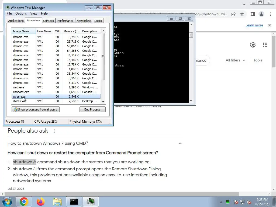Open Task Manager File menu
The image size is (276, 207).
pos(9,13)
